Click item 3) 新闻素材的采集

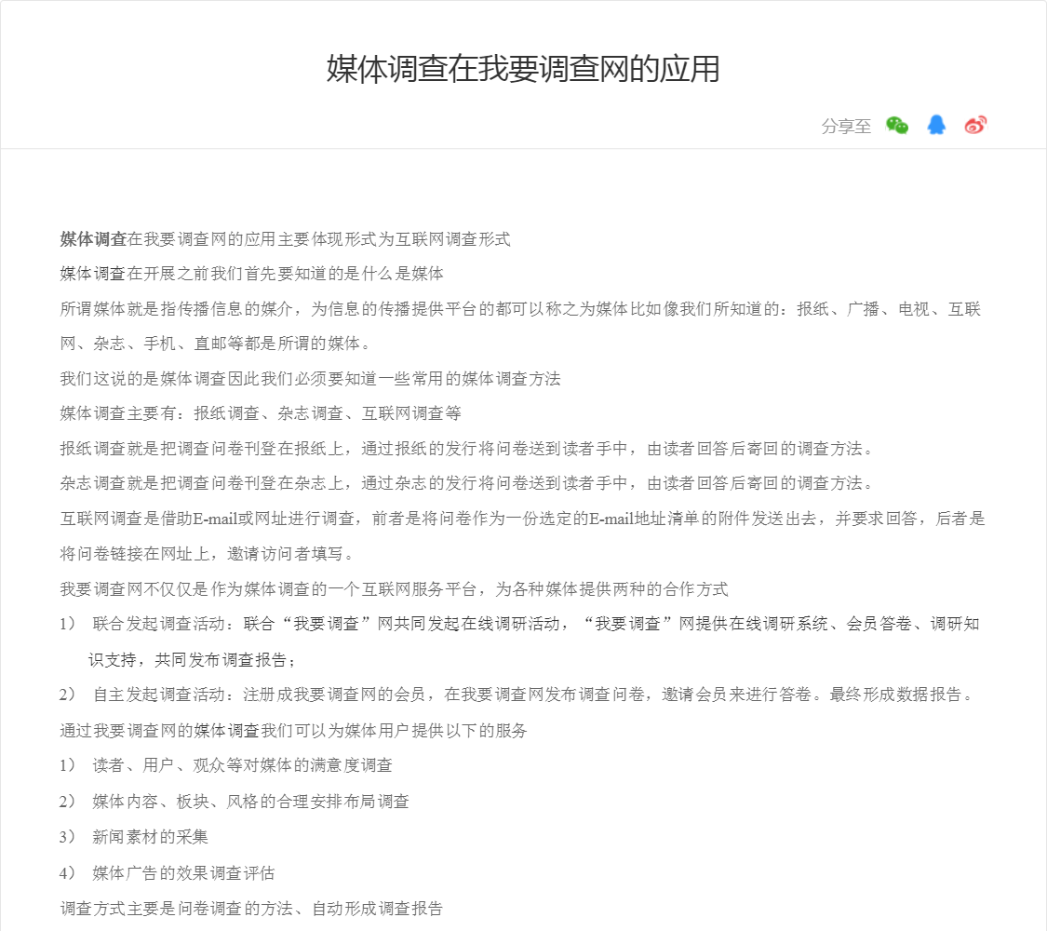[x=133, y=837]
